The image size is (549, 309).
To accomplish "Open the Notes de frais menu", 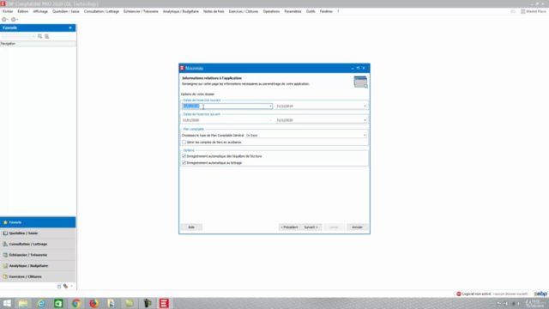I will (214, 11).
